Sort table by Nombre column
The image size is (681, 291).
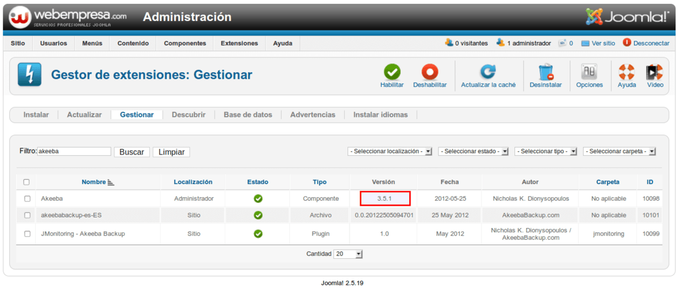pyautogui.click(x=93, y=182)
